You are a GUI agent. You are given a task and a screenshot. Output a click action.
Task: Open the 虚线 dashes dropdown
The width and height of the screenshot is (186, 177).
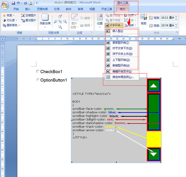click(86, 18)
